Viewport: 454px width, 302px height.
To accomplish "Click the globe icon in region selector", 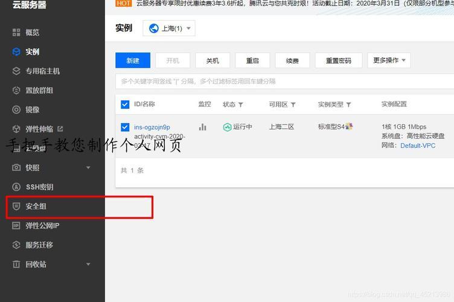I will (154, 28).
